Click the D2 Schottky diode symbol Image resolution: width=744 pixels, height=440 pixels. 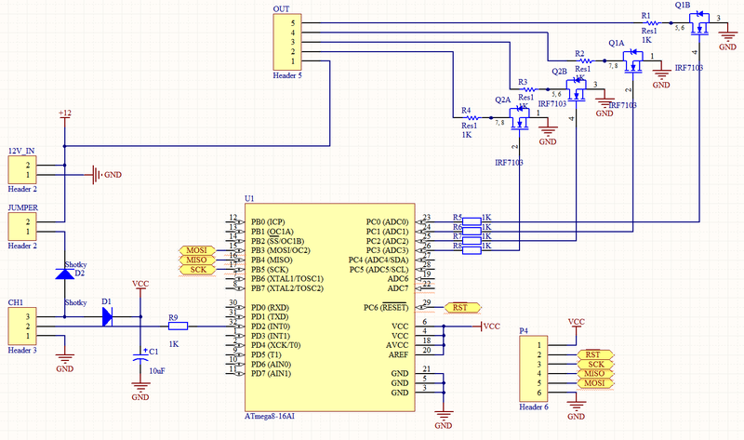click(x=64, y=273)
